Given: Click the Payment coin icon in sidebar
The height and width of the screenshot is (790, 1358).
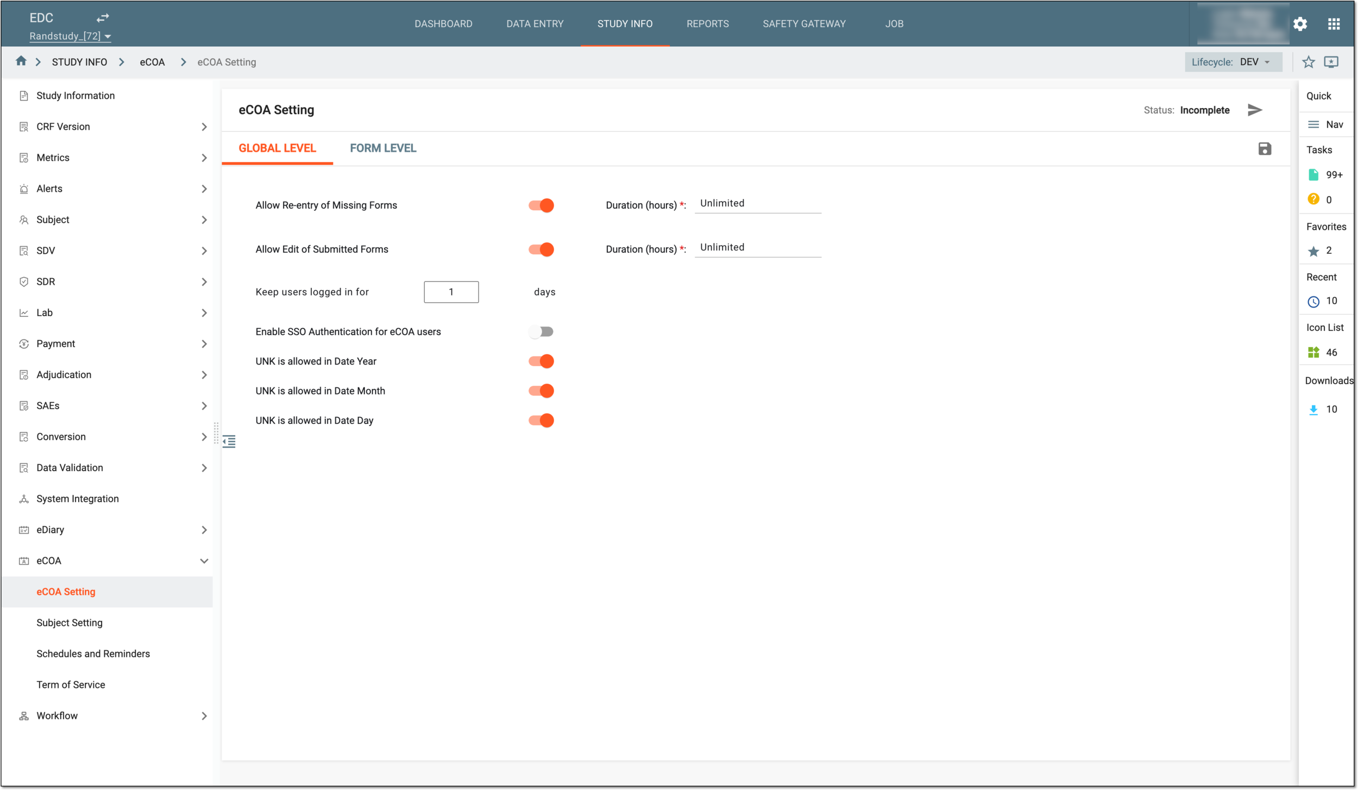Looking at the screenshot, I should [x=23, y=343].
